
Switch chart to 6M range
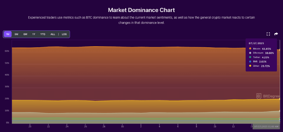coord(25,34)
